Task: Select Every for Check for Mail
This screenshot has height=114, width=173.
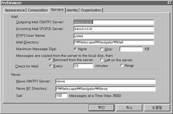Action: [x=51, y=66]
